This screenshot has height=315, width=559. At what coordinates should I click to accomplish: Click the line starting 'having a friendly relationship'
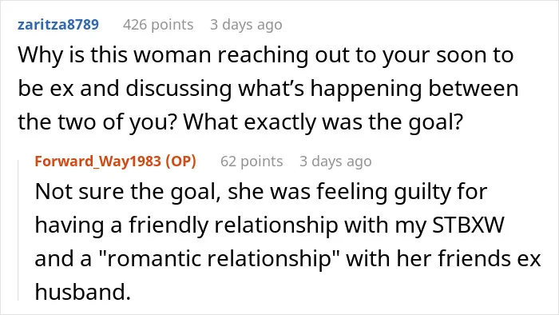coord(270,225)
